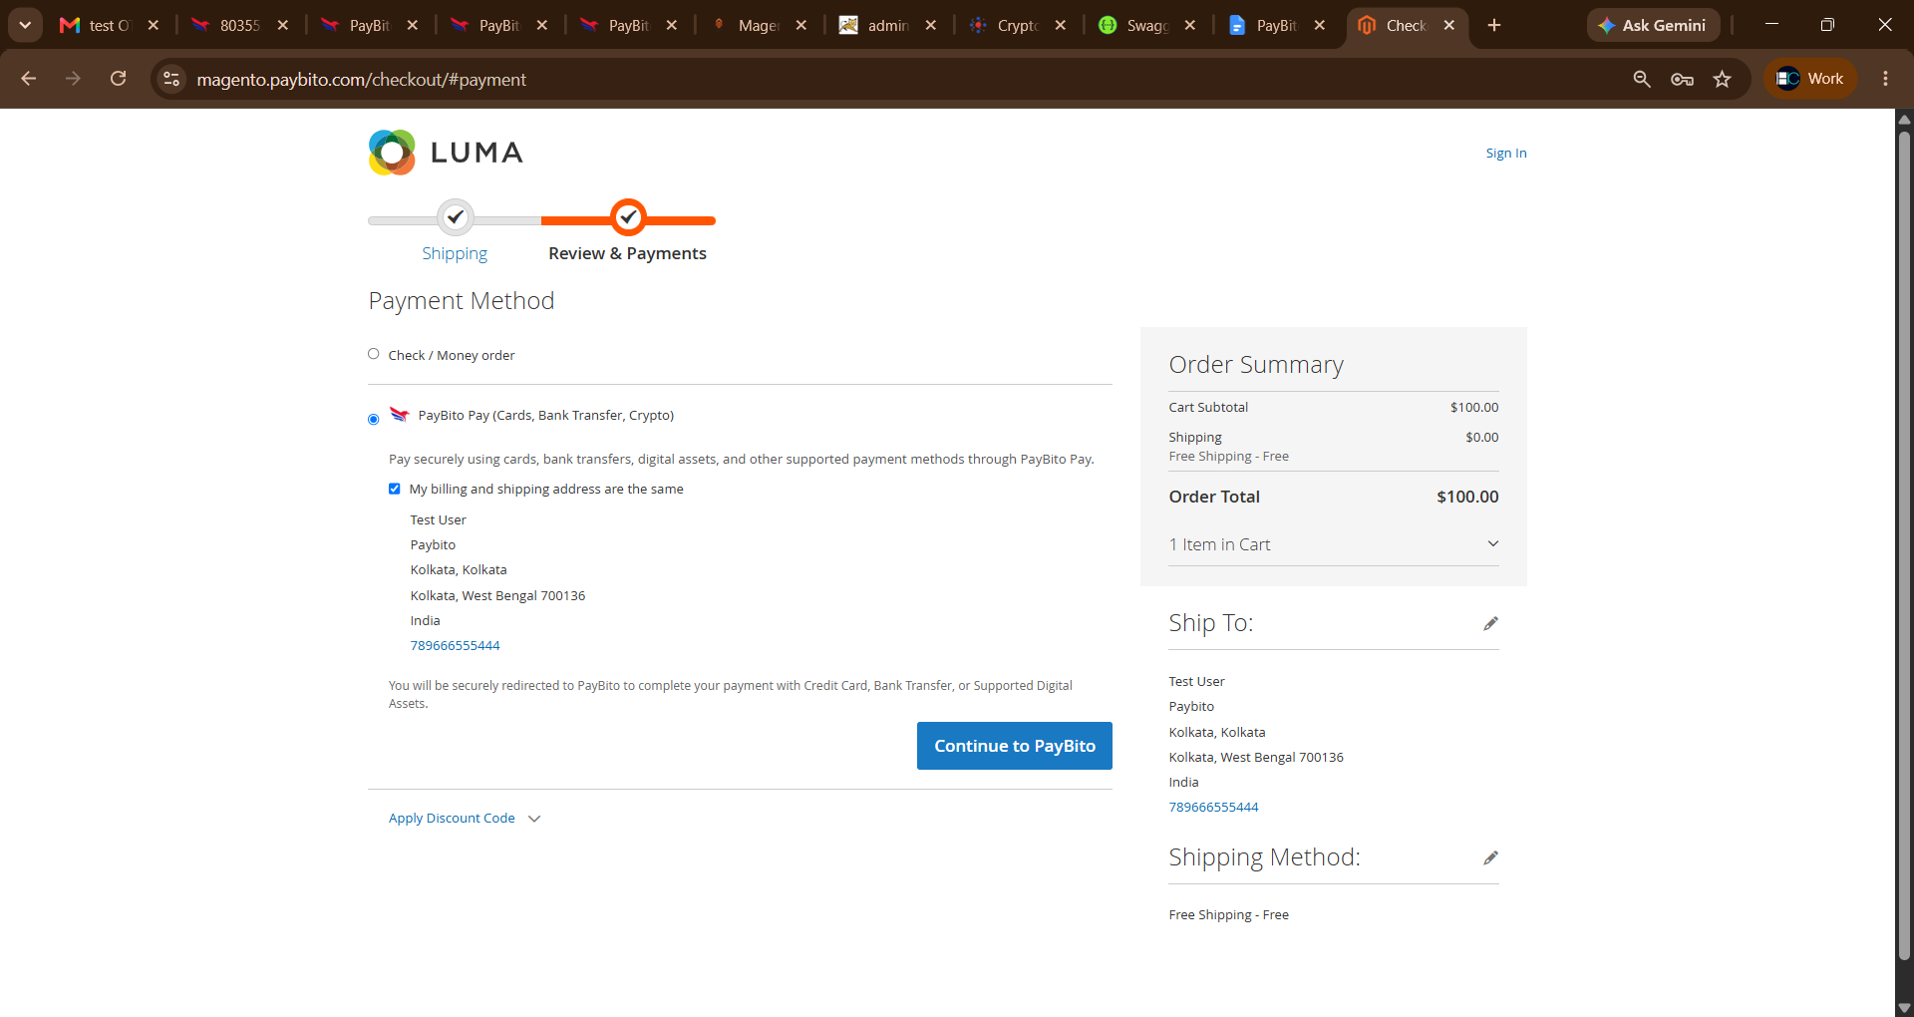Image resolution: width=1914 pixels, height=1017 pixels.
Task: Switch to the '80355' tab
Action: [239, 25]
